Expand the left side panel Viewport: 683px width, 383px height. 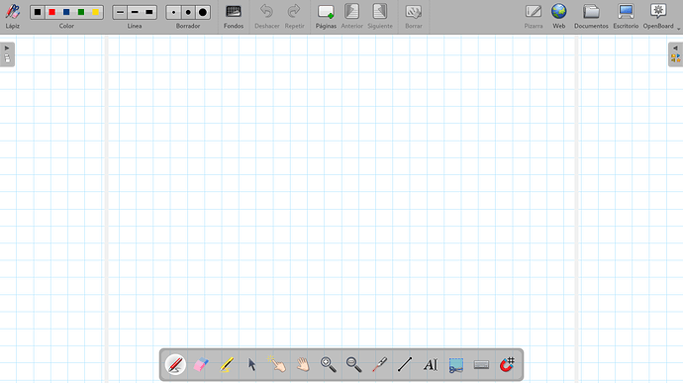coord(7,54)
